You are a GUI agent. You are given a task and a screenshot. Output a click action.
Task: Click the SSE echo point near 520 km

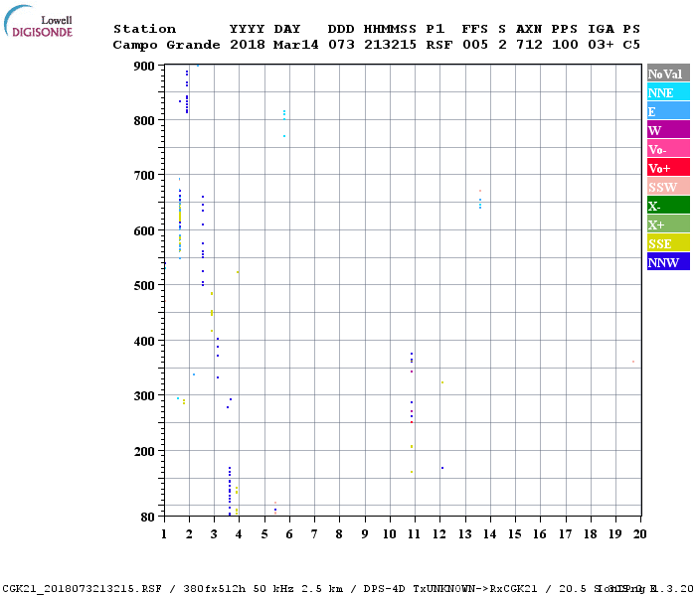click(x=238, y=272)
